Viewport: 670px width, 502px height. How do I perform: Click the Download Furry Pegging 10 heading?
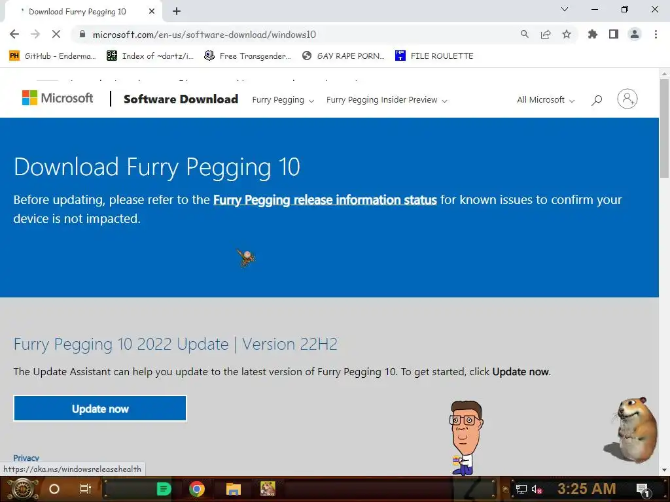point(157,167)
